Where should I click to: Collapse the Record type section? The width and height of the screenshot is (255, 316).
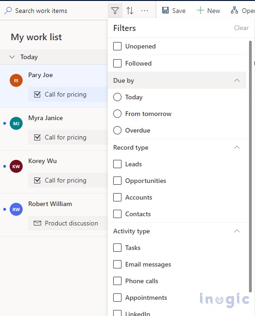tap(237, 147)
